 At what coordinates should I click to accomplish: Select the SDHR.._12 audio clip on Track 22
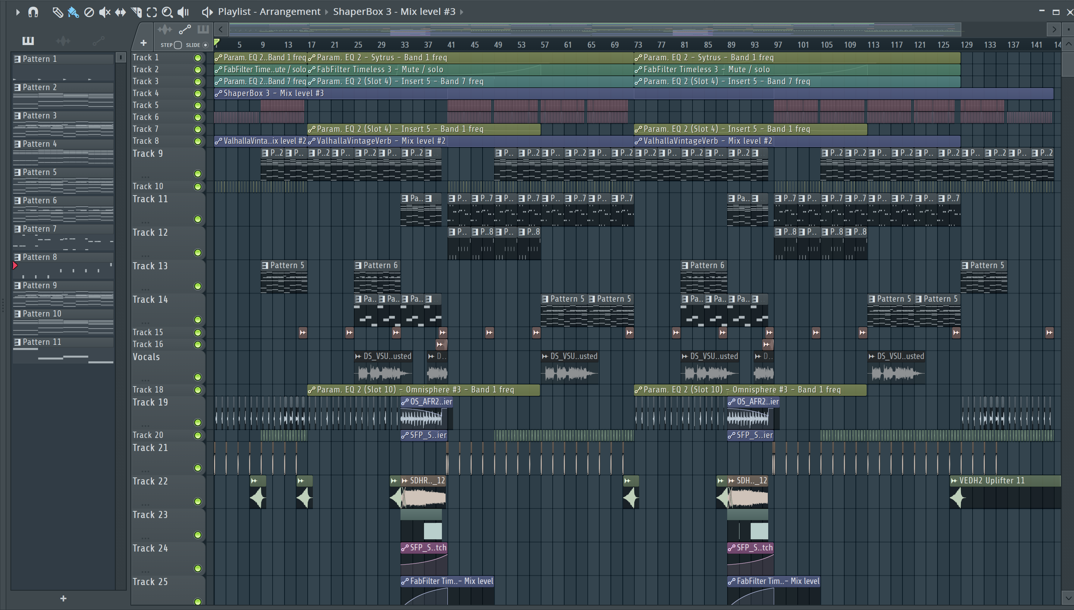pyautogui.click(x=423, y=492)
